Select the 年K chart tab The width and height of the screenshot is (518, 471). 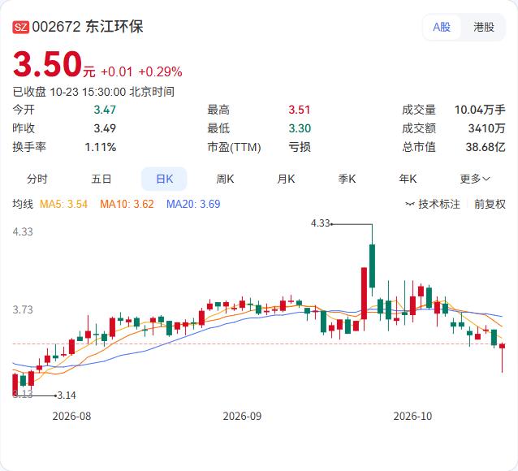point(408,179)
